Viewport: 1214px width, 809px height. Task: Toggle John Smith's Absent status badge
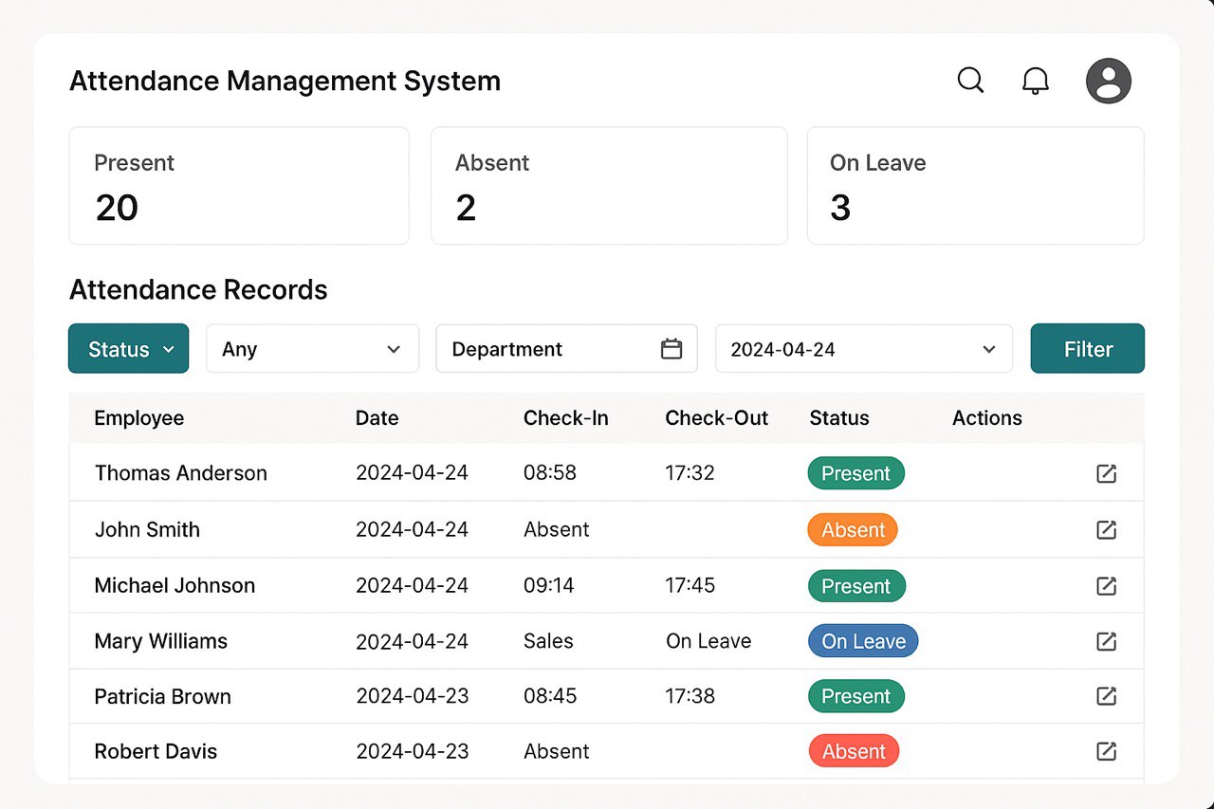(852, 529)
